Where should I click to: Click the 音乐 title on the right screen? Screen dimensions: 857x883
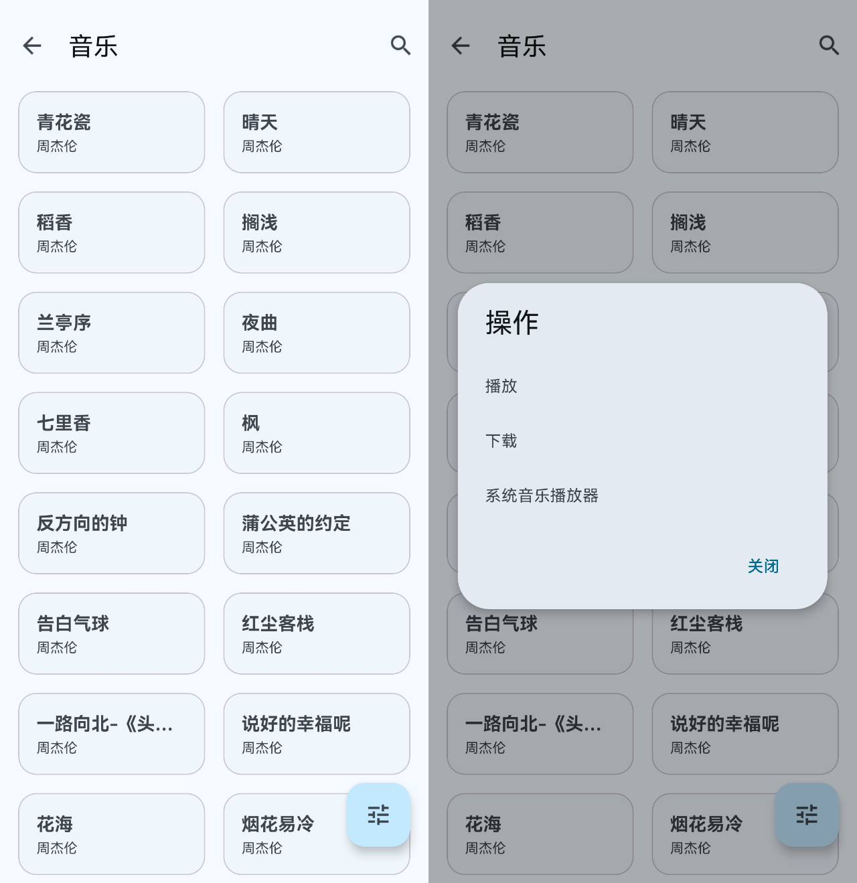522,47
